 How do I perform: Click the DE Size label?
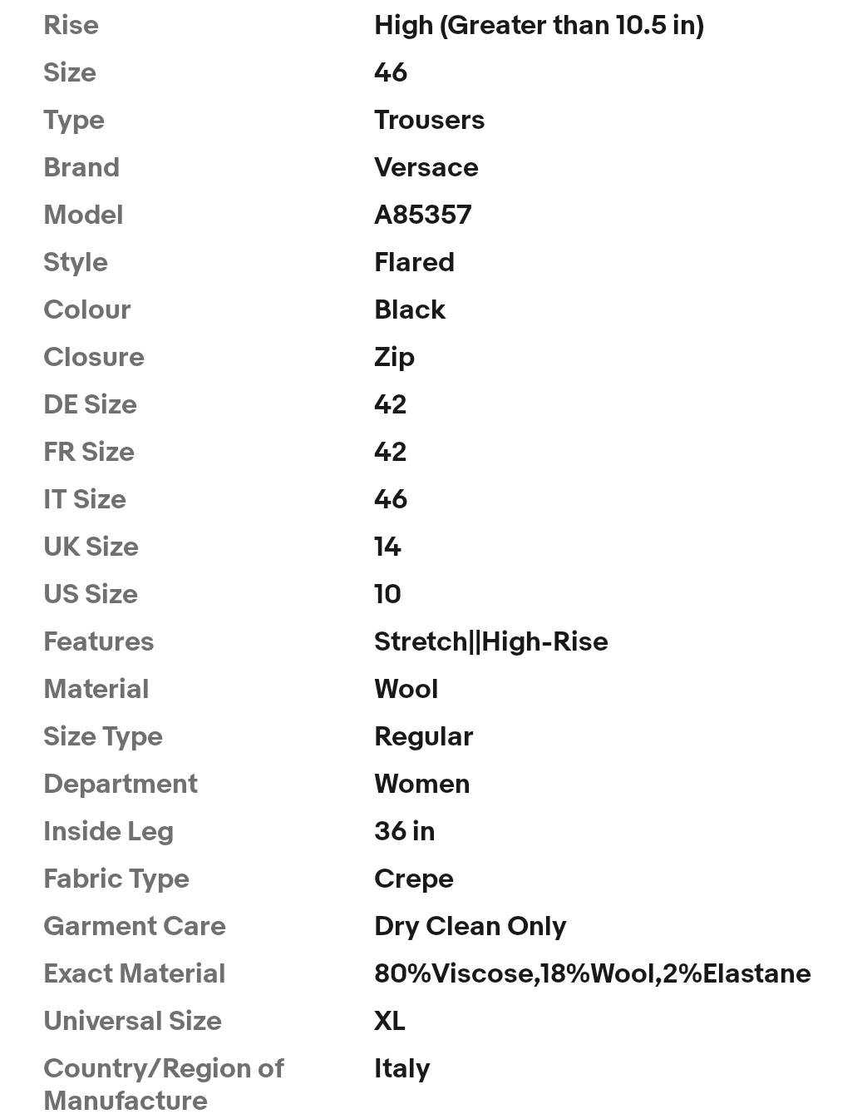pyautogui.click(x=90, y=404)
